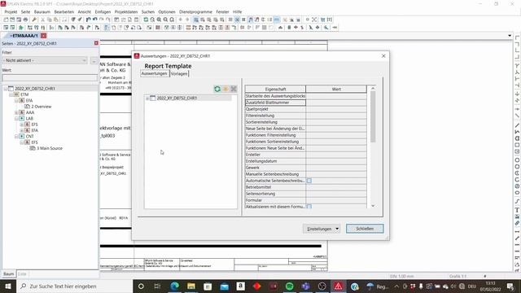Click the yellow star New icon in the dialog
The image size is (521, 293).
(225, 89)
